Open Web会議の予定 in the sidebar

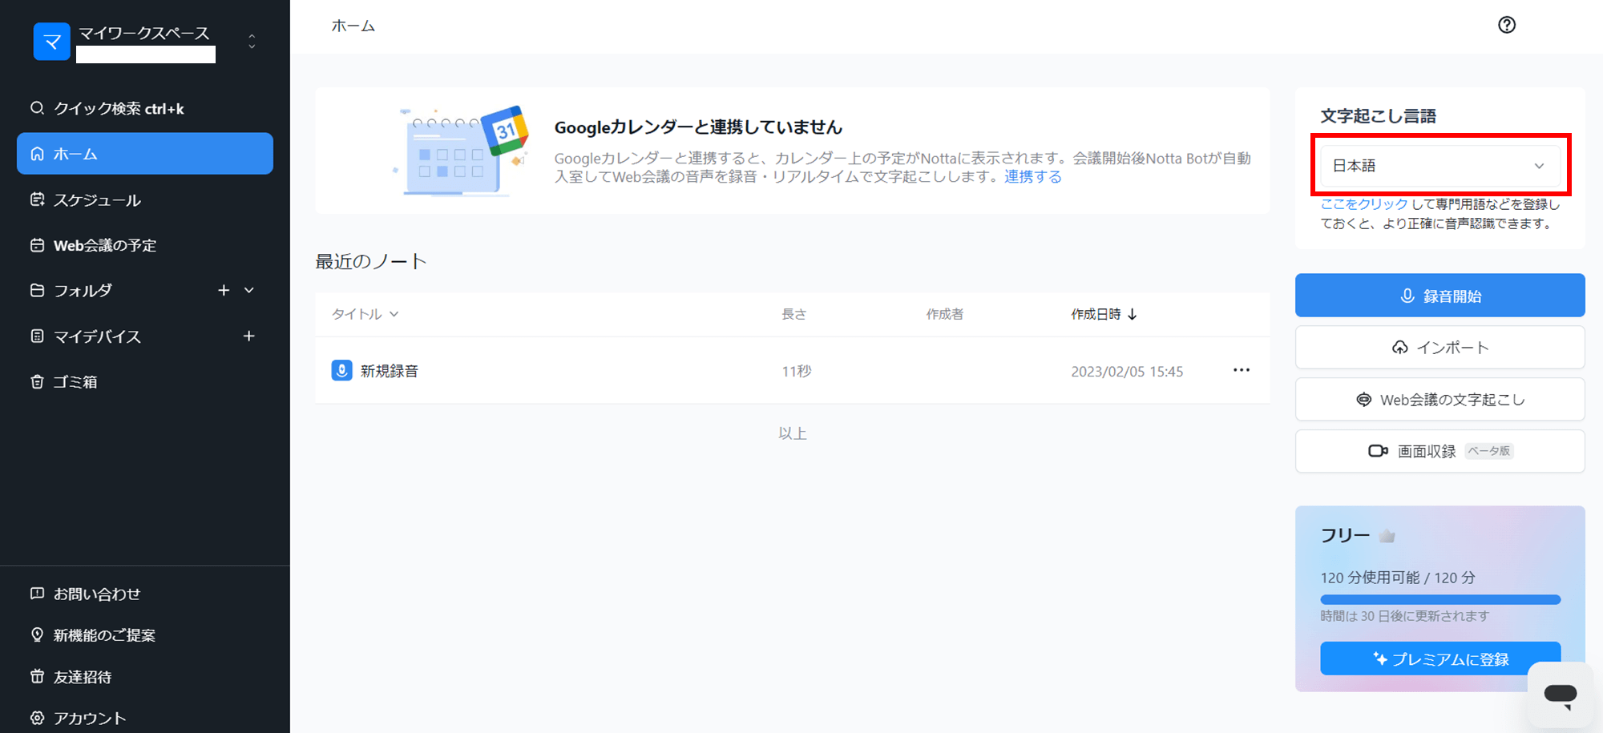tap(93, 246)
